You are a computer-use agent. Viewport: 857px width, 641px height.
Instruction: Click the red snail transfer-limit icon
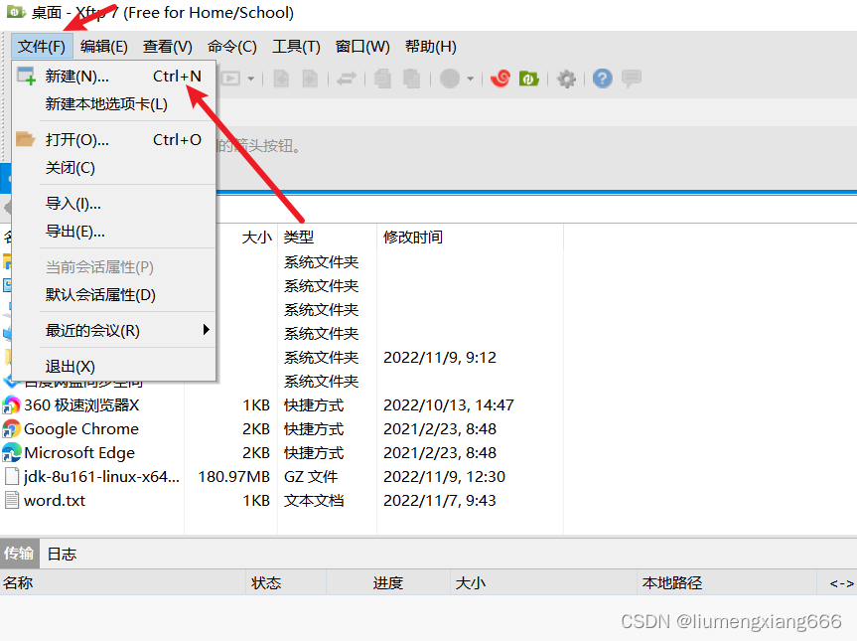[500, 79]
